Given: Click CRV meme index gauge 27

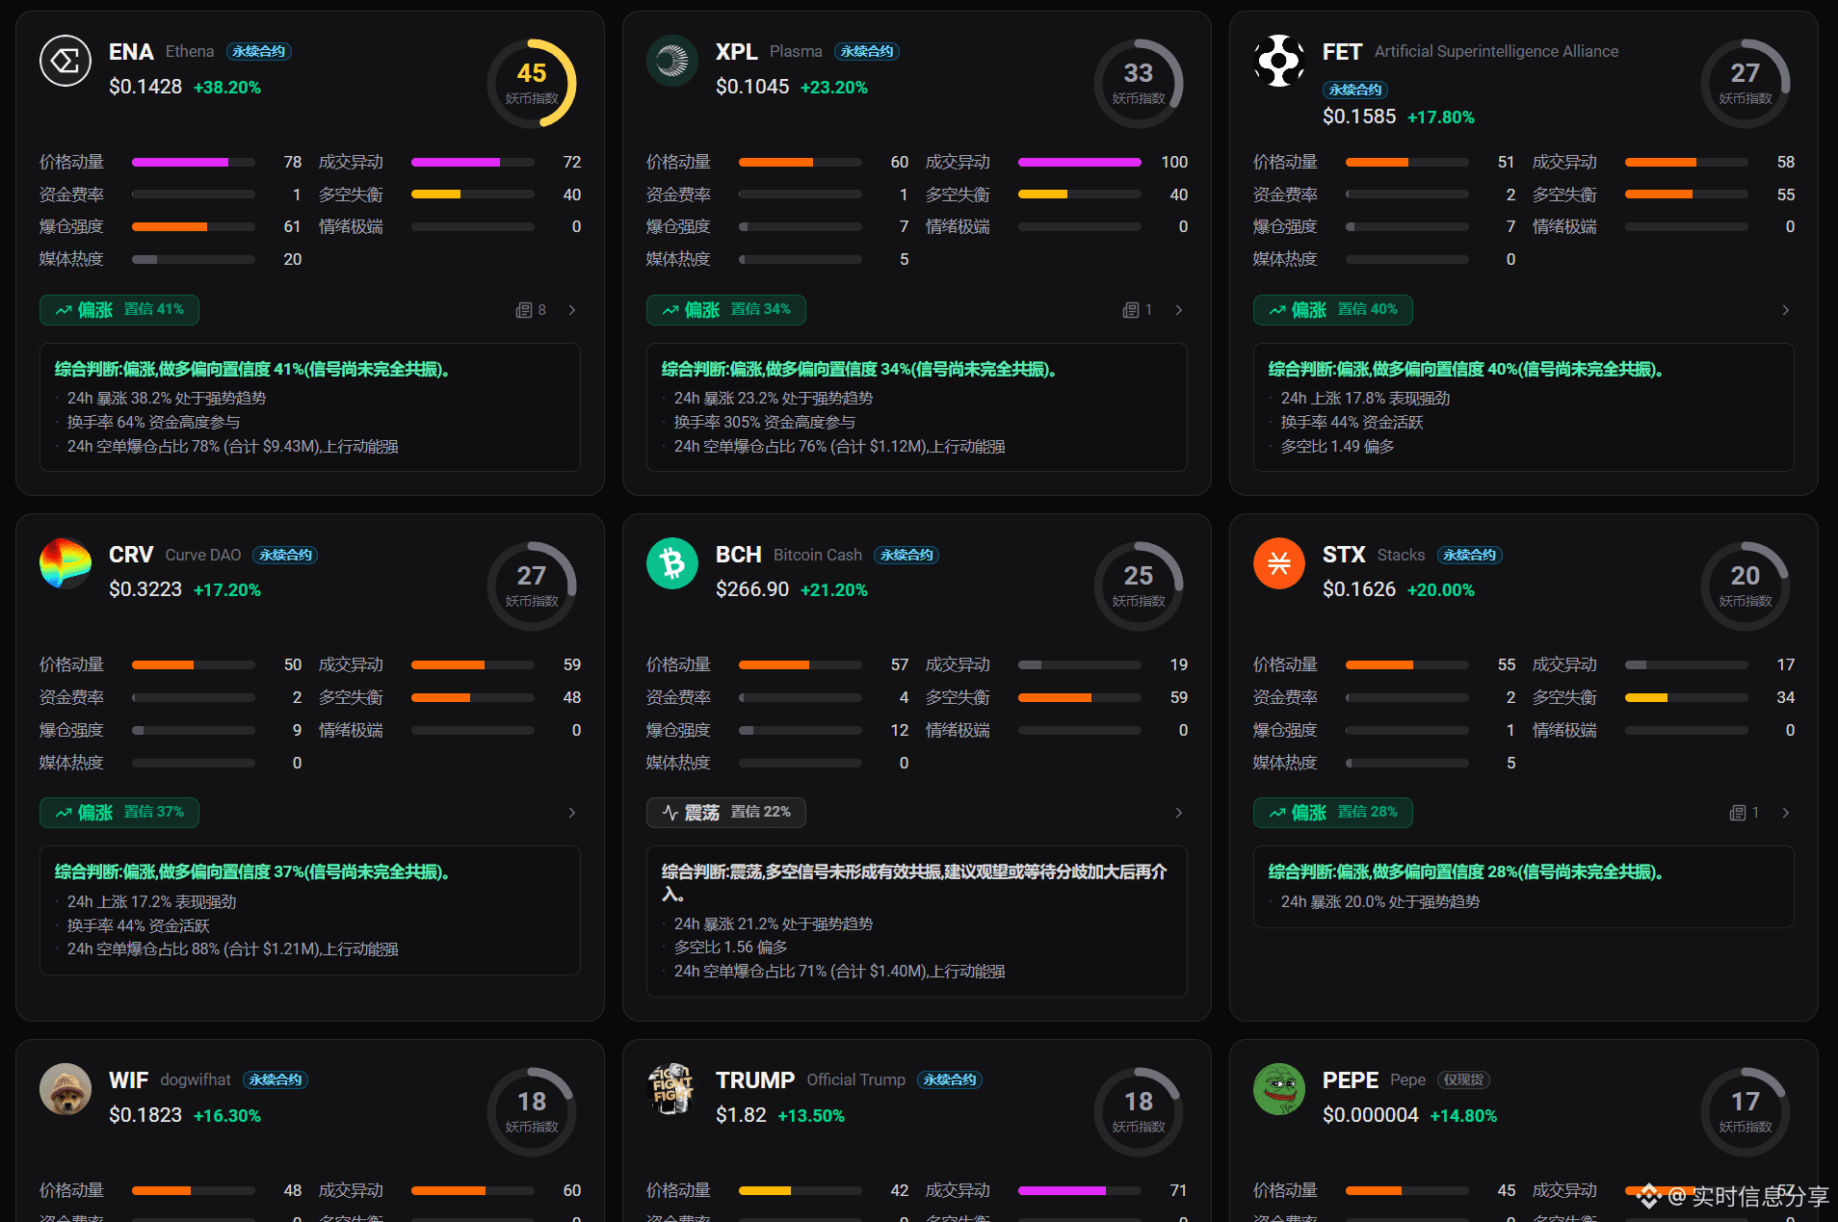Looking at the screenshot, I should pyautogui.click(x=532, y=585).
